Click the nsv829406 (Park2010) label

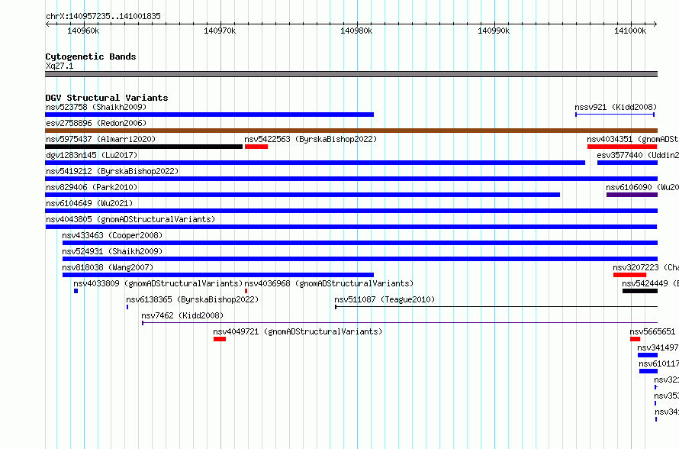click(92, 187)
